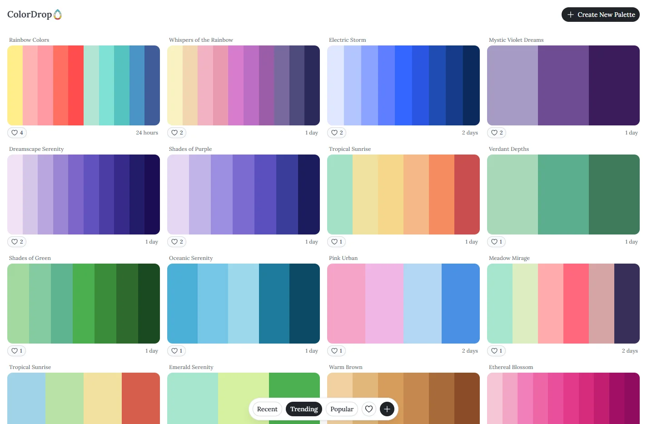Open the Mystic Violet Dreams title
This screenshot has height=424, width=647.
[516, 40]
